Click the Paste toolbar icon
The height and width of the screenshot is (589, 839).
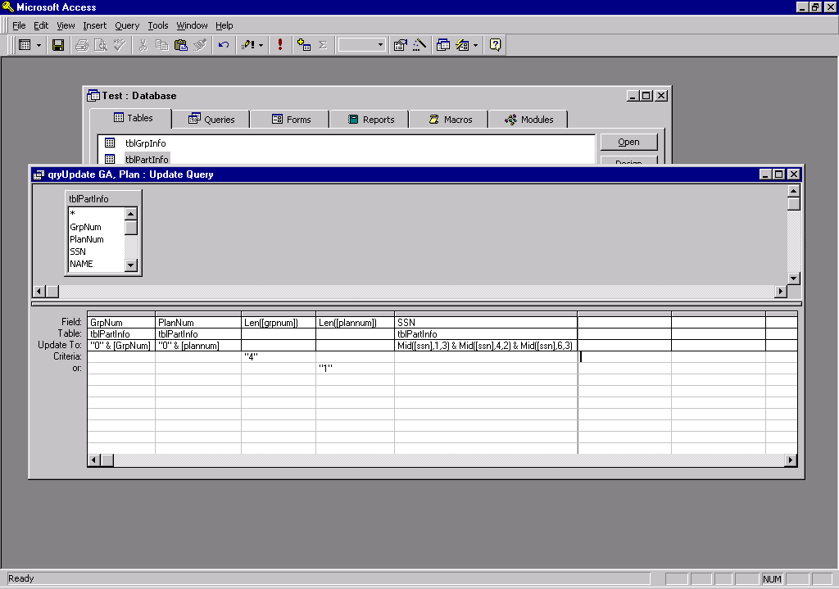coord(181,45)
